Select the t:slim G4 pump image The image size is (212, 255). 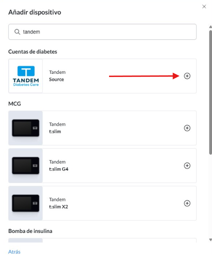[x=26, y=166]
